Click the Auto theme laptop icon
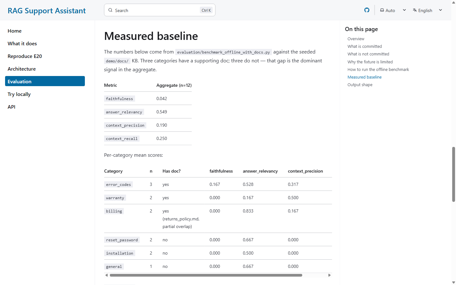 [x=382, y=10]
